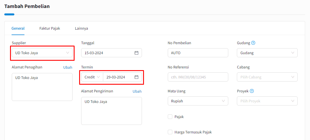The width and height of the screenshot is (310, 140).
Task: Click Ubah link for Alamat Penagihan
Action: 68,68
